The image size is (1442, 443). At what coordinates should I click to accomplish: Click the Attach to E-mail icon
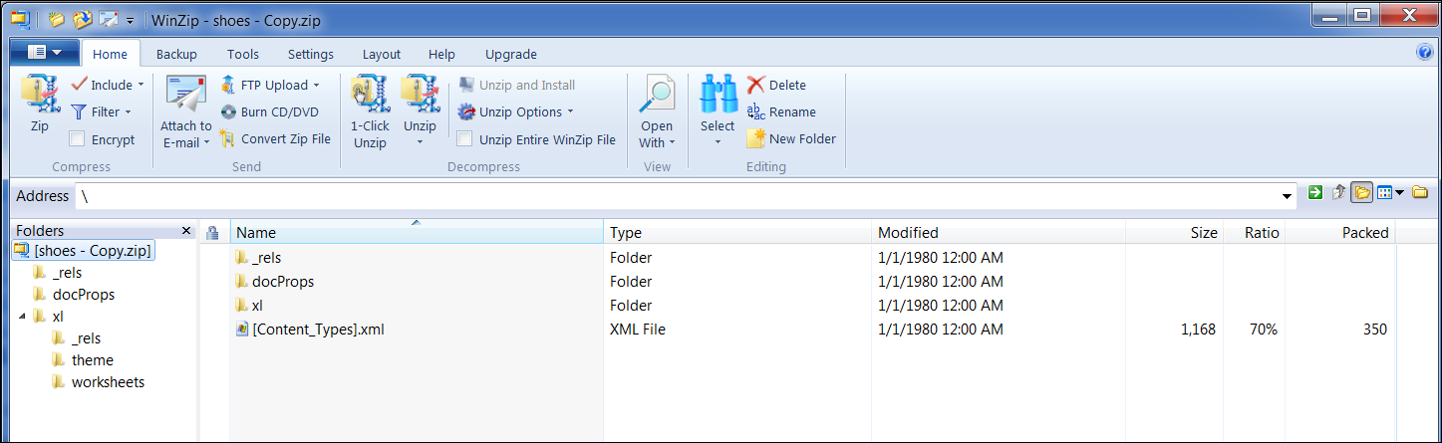coord(185,97)
